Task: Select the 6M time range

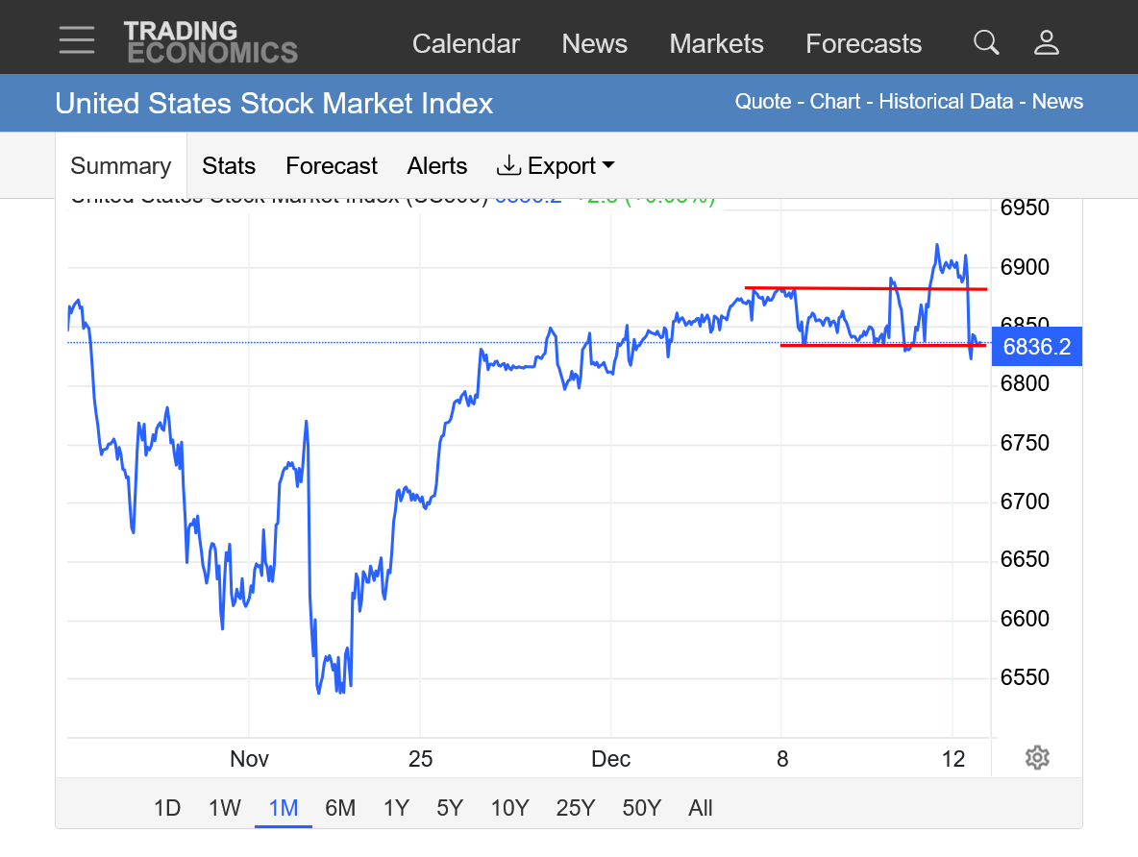Action: point(340,808)
